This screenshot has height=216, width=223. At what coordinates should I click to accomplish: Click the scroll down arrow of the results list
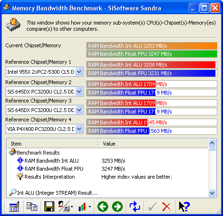point(212,193)
